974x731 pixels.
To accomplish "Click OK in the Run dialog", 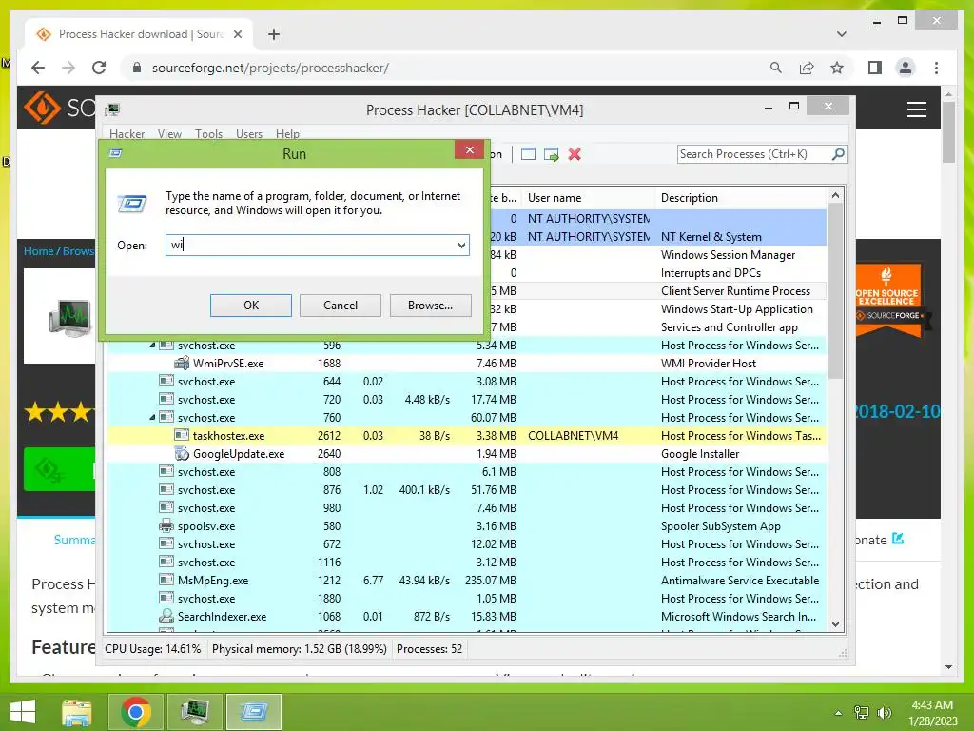I will tap(251, 306).
